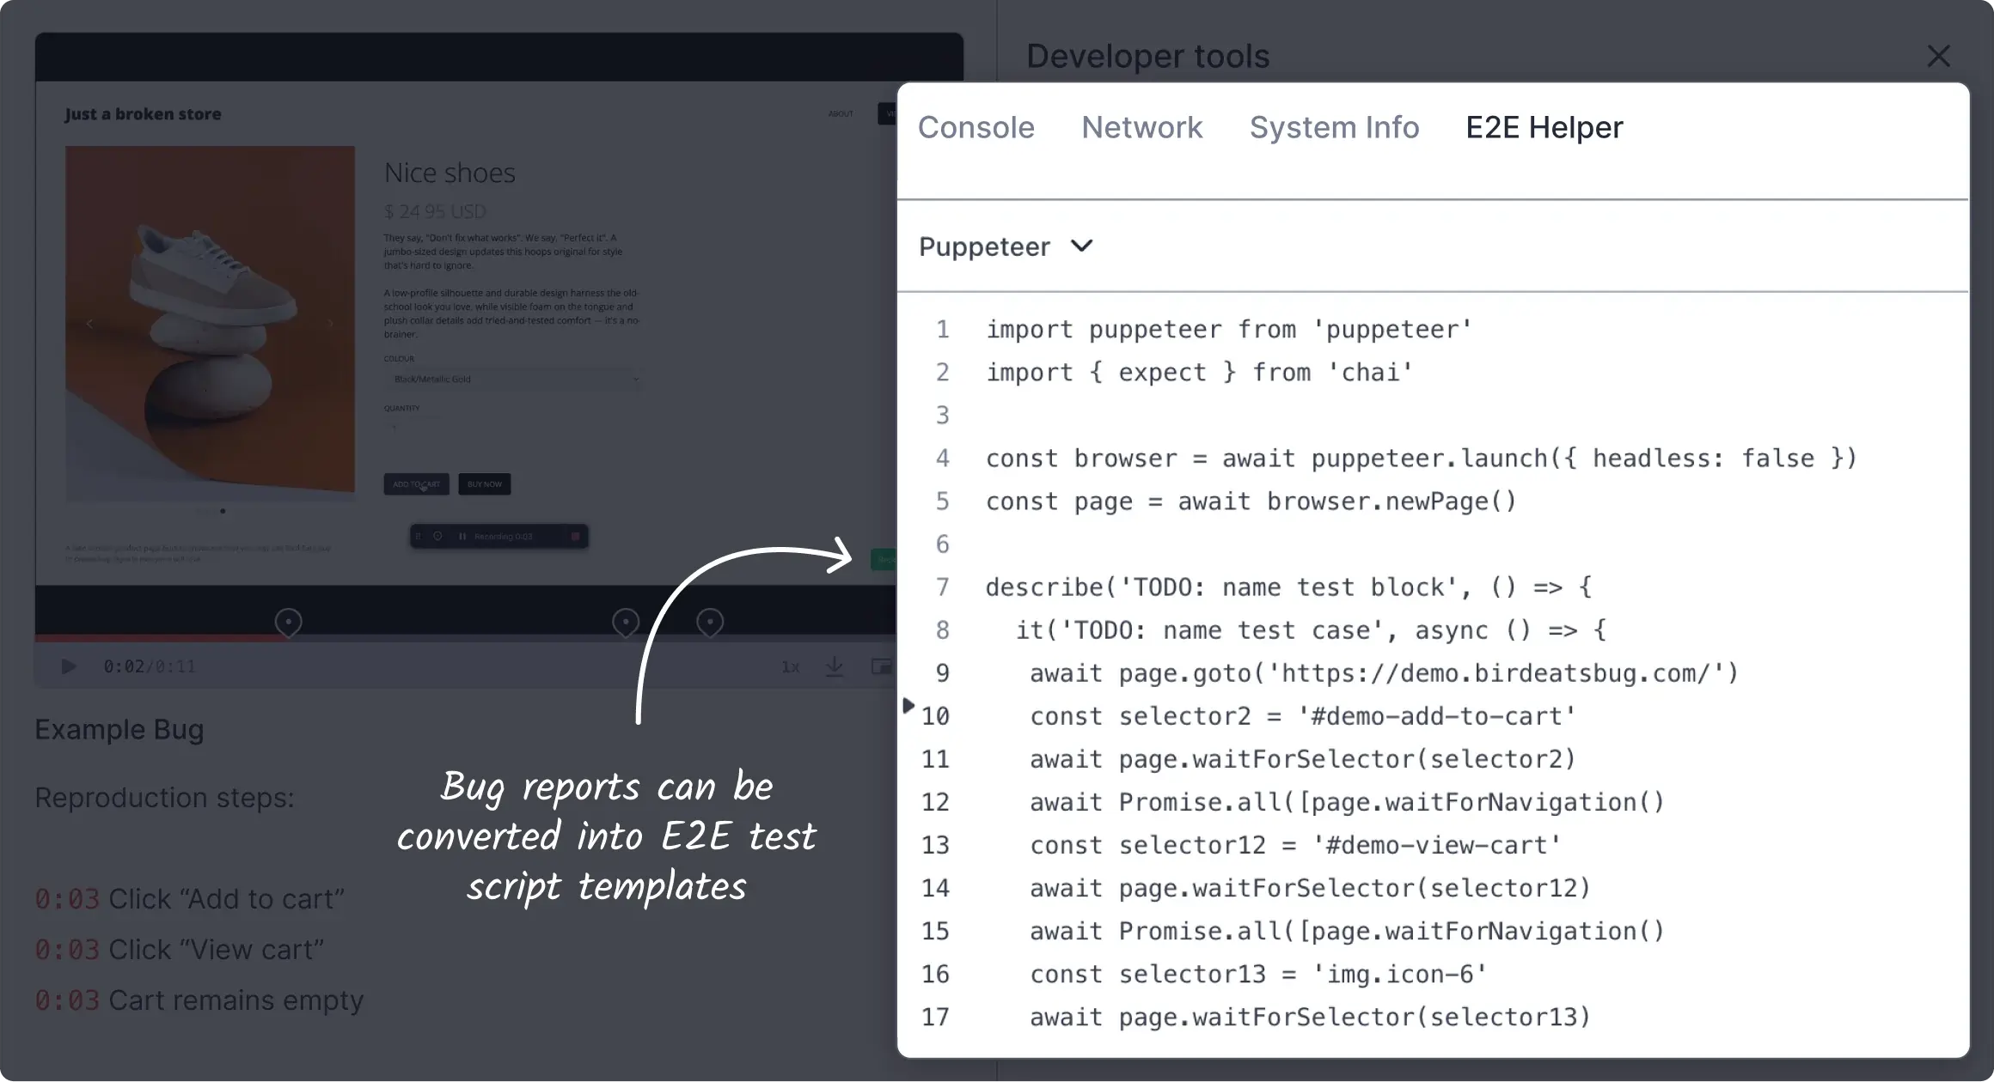The height and width of the screenshot is (1082, 1994).
Task: Click code line 1 'import puppeteer'
Action: pyautogui.click(x=1229, y=330)
